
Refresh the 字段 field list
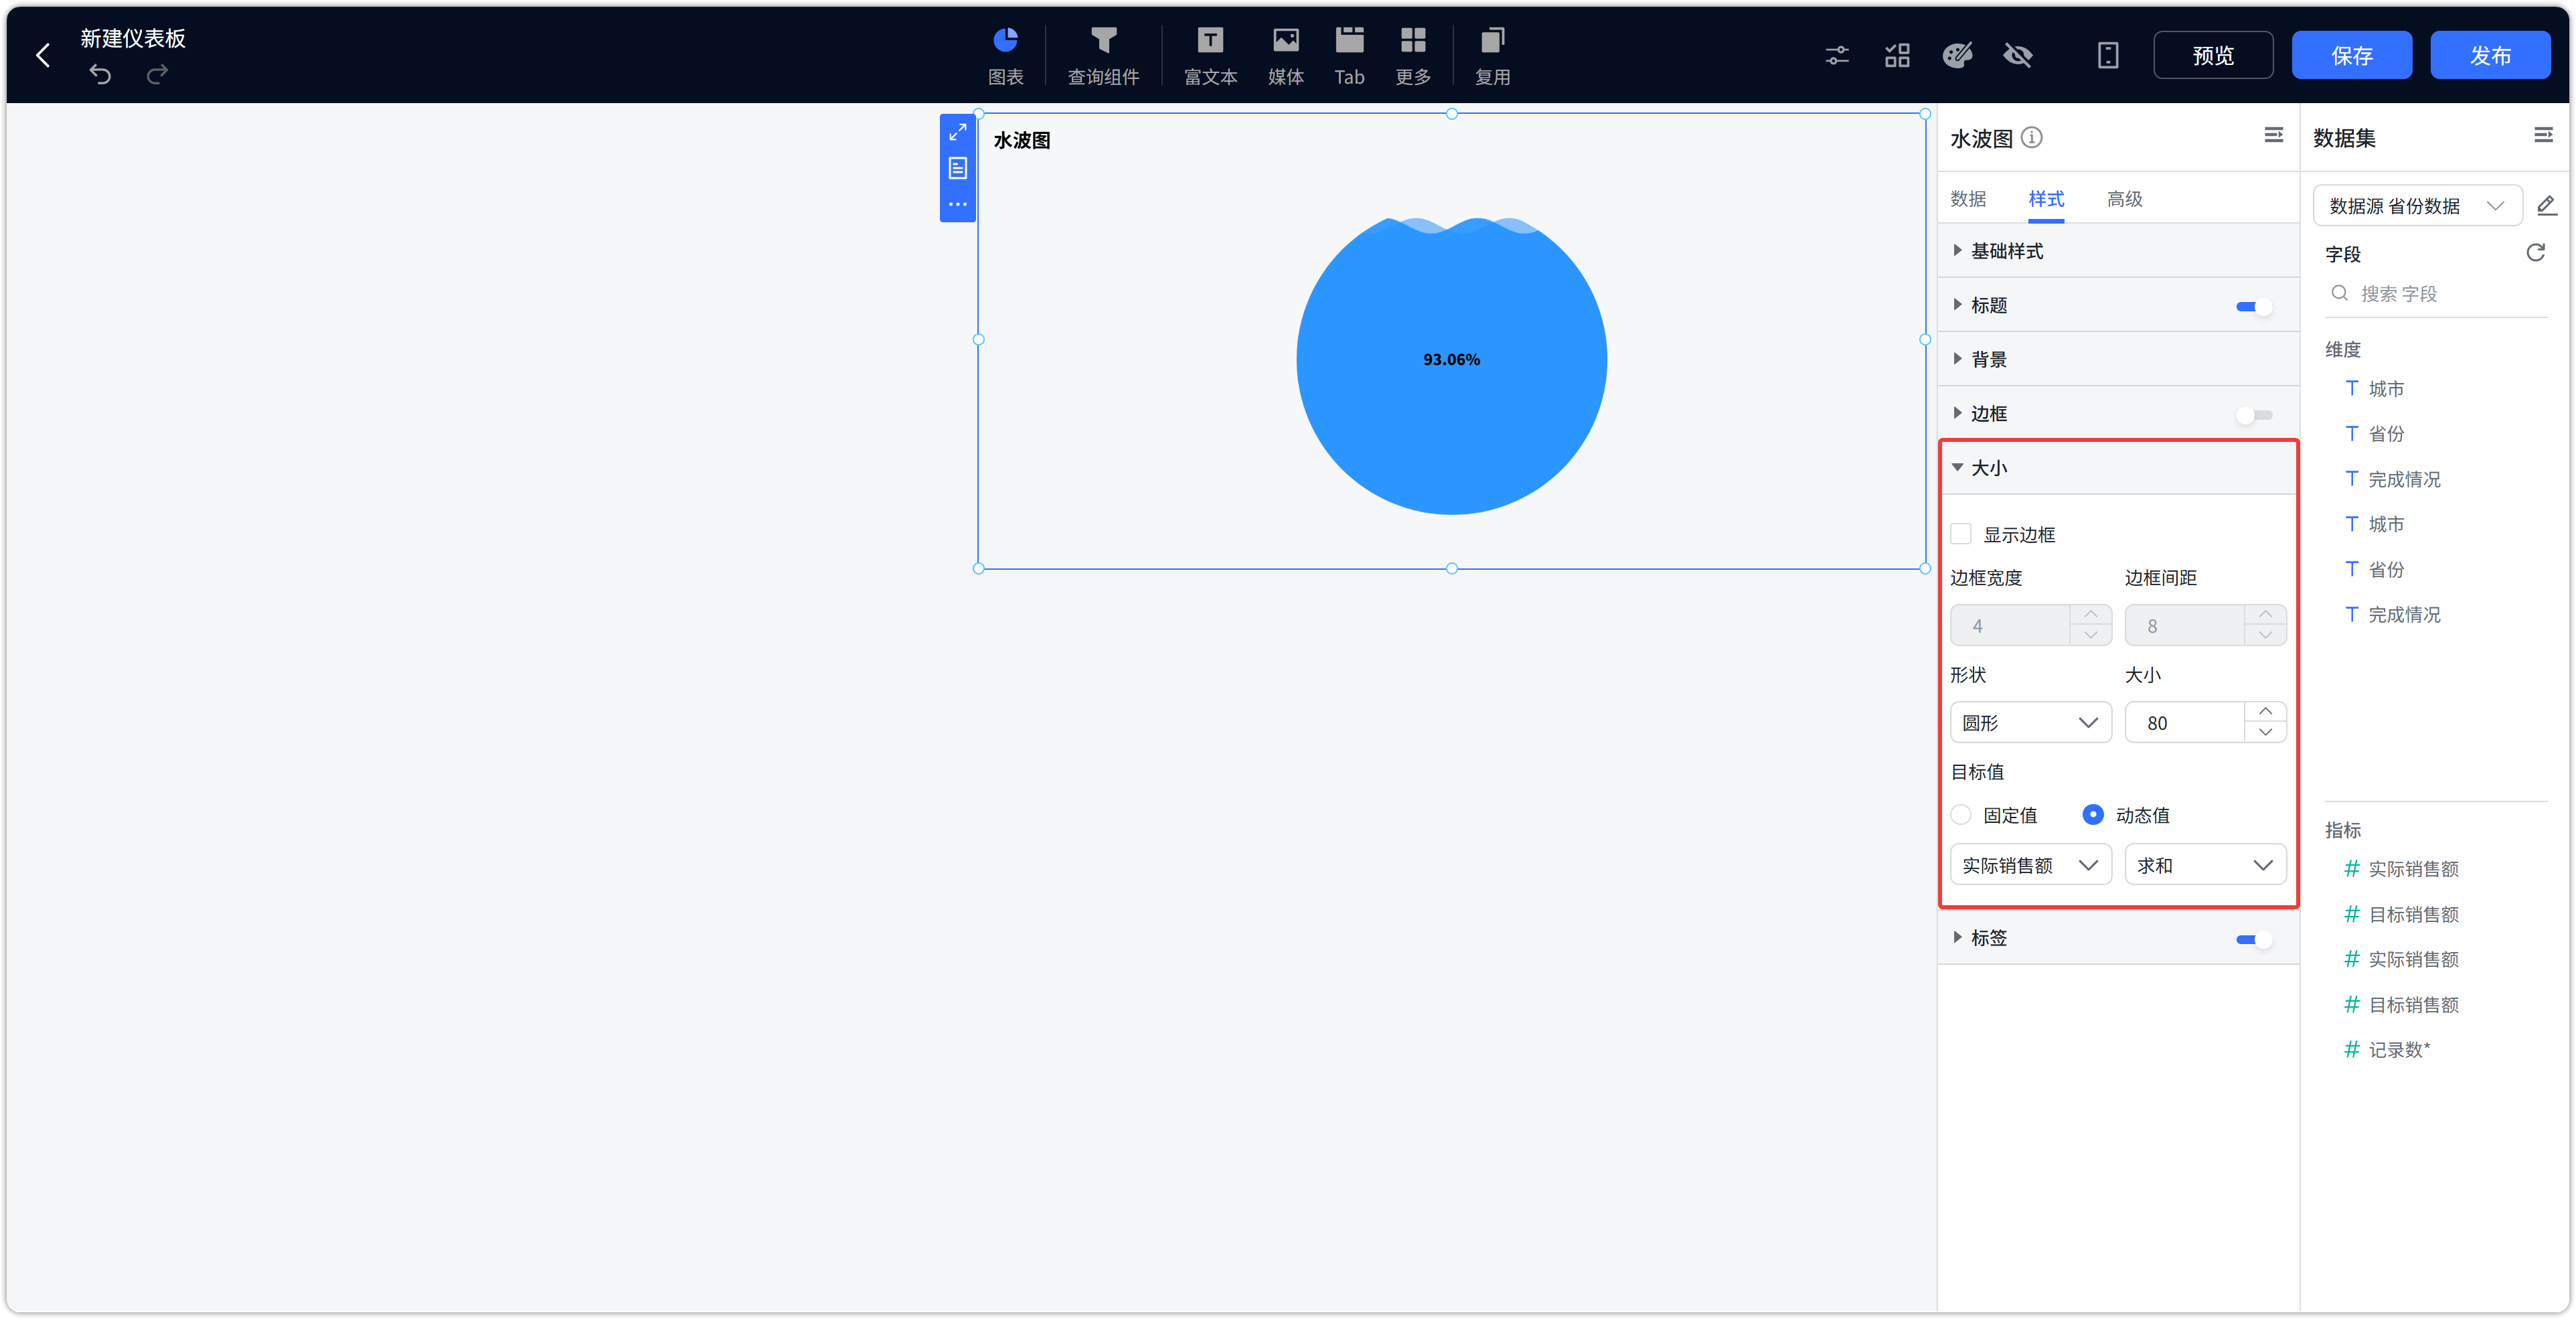point(2535,253)
